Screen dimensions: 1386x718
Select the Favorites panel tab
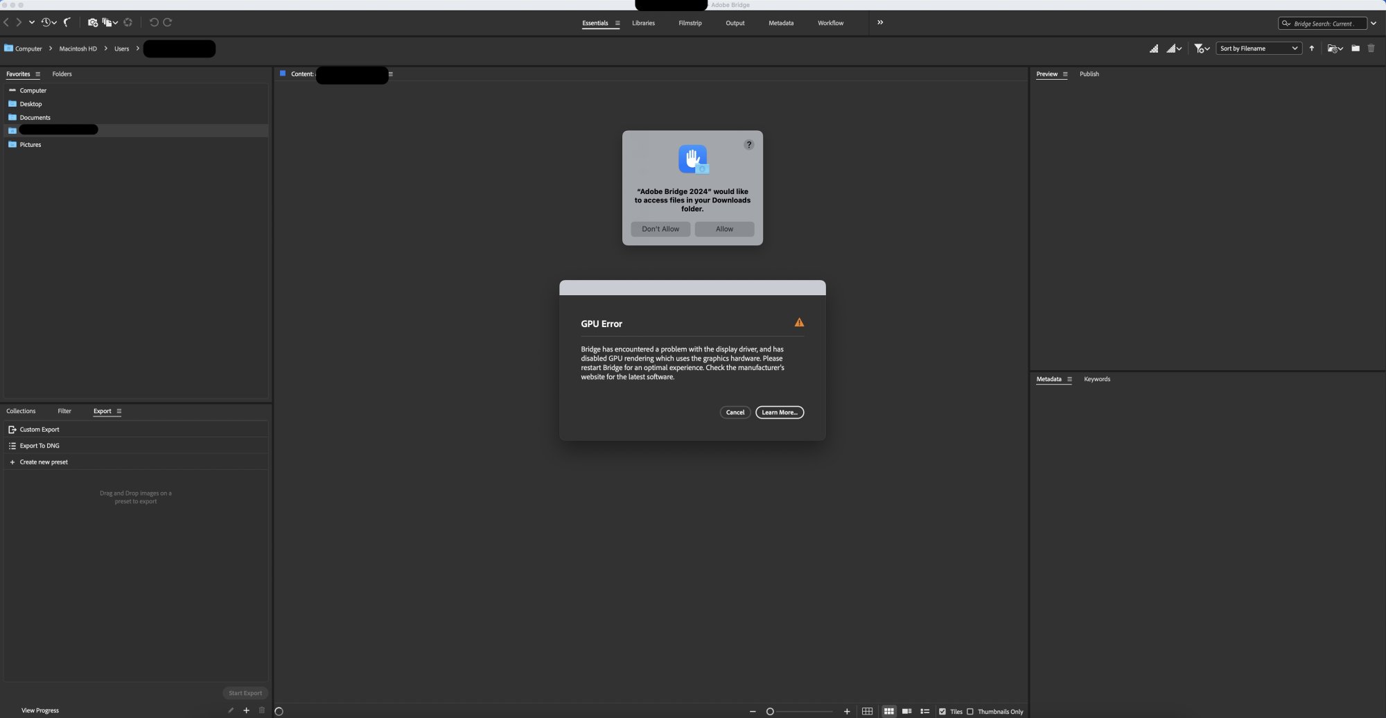18,74
